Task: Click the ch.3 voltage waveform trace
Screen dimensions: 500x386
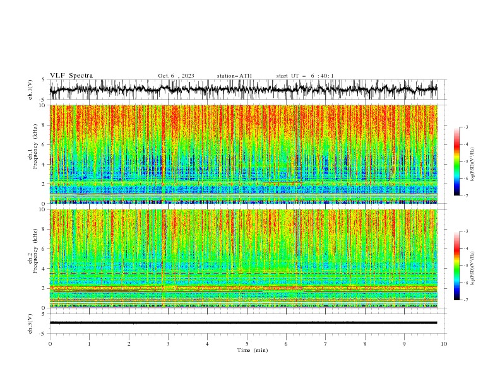Action: click(244, 323)
